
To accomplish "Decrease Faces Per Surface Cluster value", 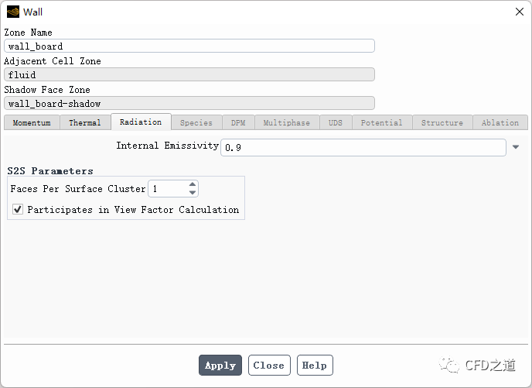I will pyautogui.click(x=193, y=193).
